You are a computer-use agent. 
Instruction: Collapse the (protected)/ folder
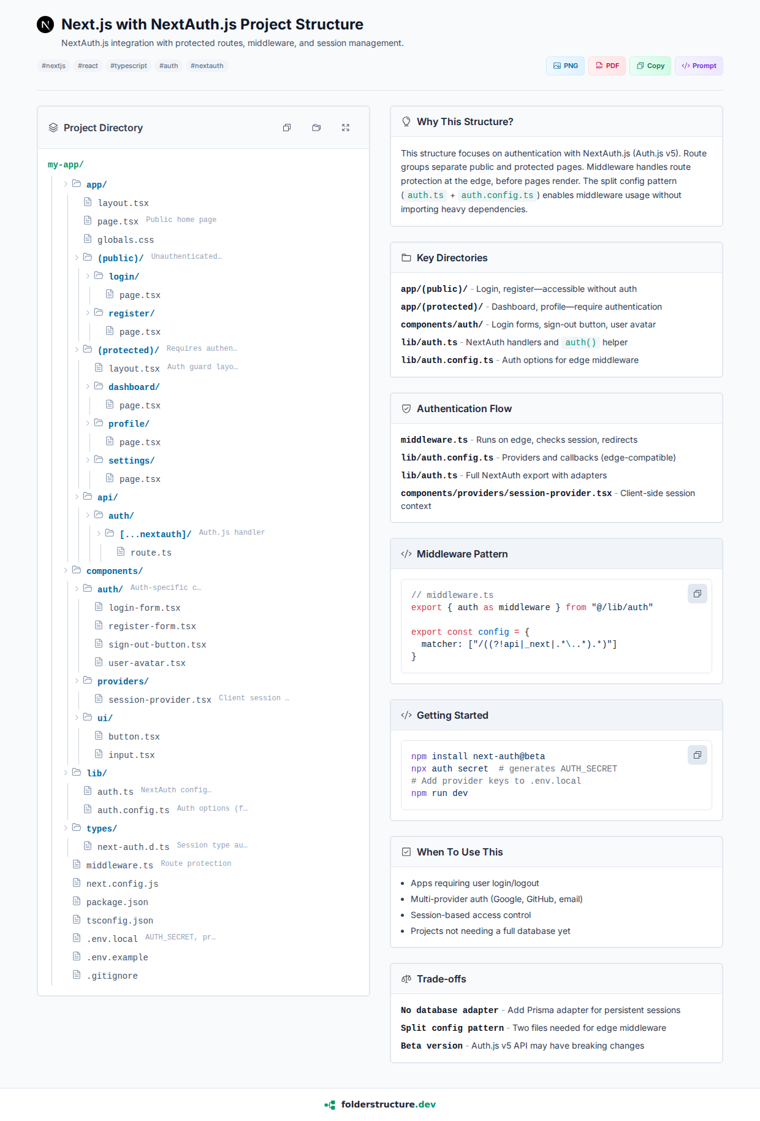77,350
